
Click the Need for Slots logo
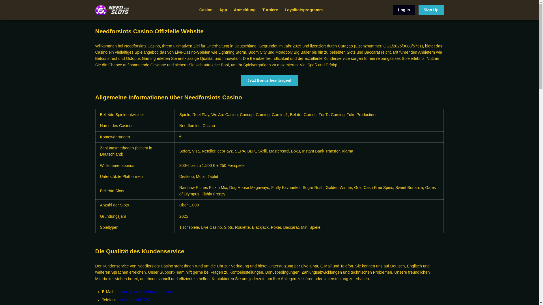tap(112, 10)
